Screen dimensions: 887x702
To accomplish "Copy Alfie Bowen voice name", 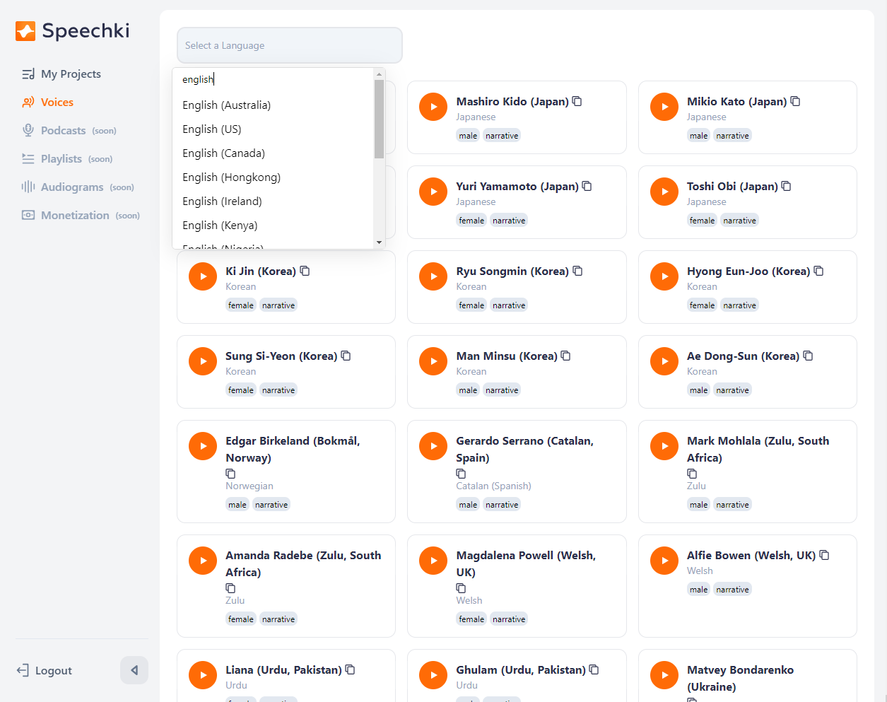I will pos(825,555).
